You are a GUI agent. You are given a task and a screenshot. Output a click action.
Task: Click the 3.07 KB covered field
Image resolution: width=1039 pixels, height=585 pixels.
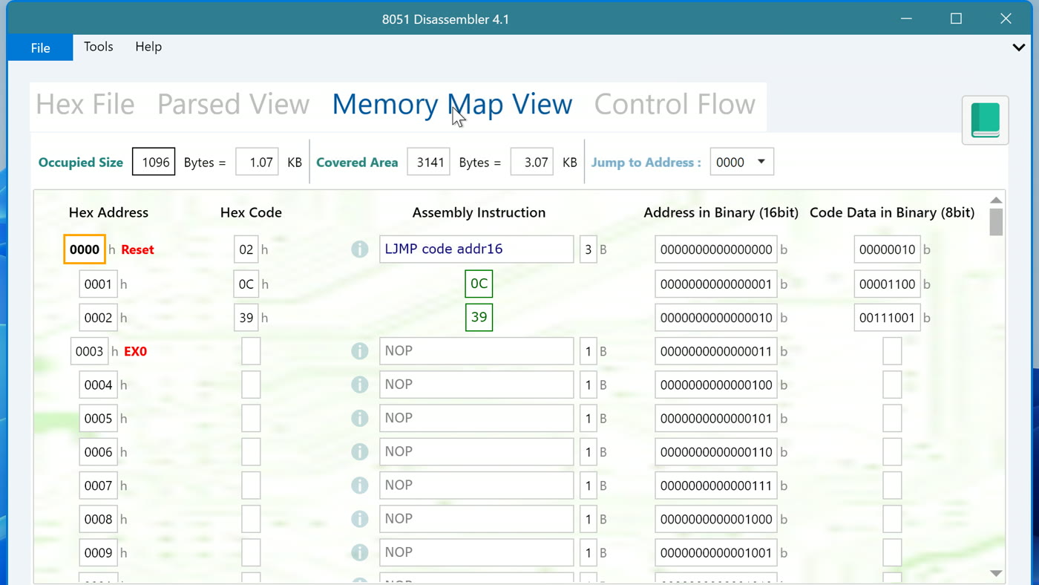pos(531,162)
